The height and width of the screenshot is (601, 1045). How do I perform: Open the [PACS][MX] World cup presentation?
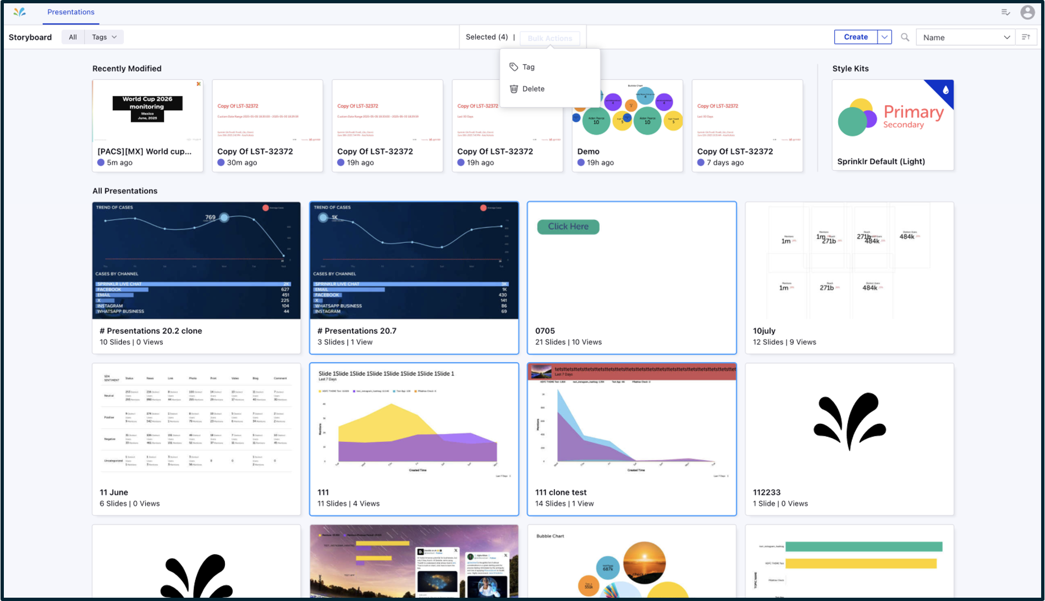[147, 125]
